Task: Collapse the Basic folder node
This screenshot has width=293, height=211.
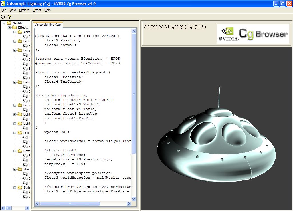Action: pos(15,41)
